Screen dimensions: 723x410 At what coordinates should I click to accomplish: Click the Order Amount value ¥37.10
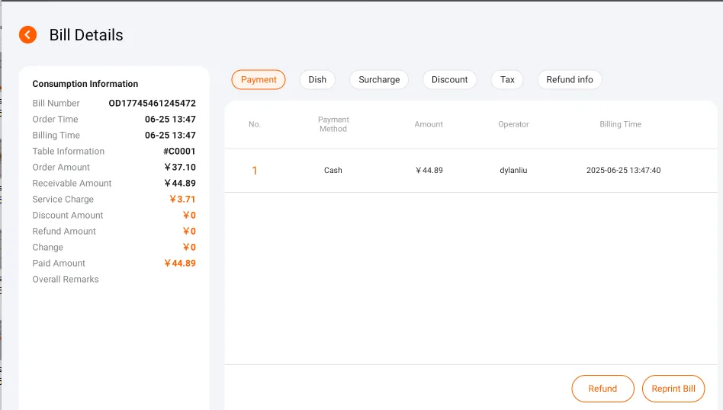[180, 167]
